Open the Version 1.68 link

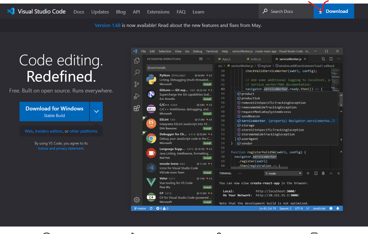click(x=108, y=25)
